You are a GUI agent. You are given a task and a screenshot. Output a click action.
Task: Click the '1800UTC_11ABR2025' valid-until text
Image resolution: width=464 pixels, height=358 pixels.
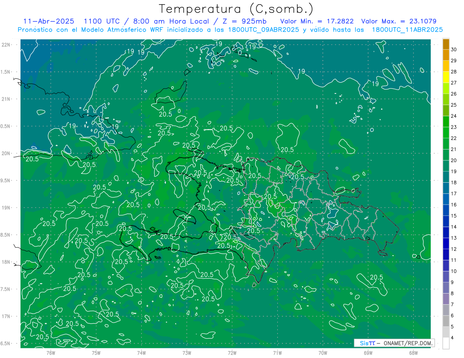coord(408,30)
